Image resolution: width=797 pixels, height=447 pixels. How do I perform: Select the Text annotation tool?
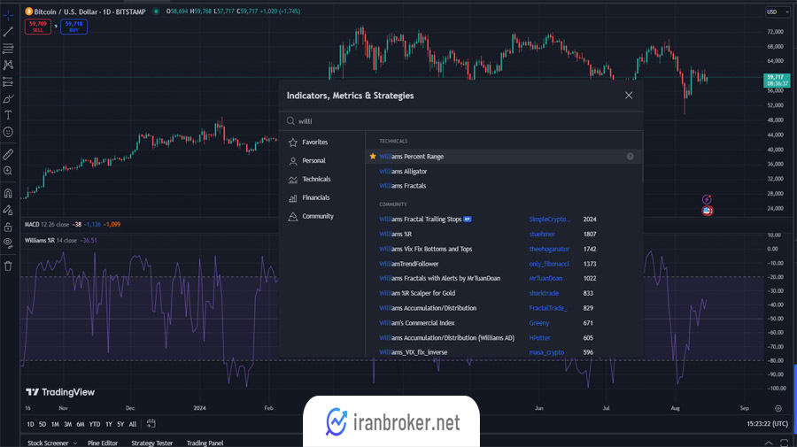pyautogui.click(x=8, y=115)
